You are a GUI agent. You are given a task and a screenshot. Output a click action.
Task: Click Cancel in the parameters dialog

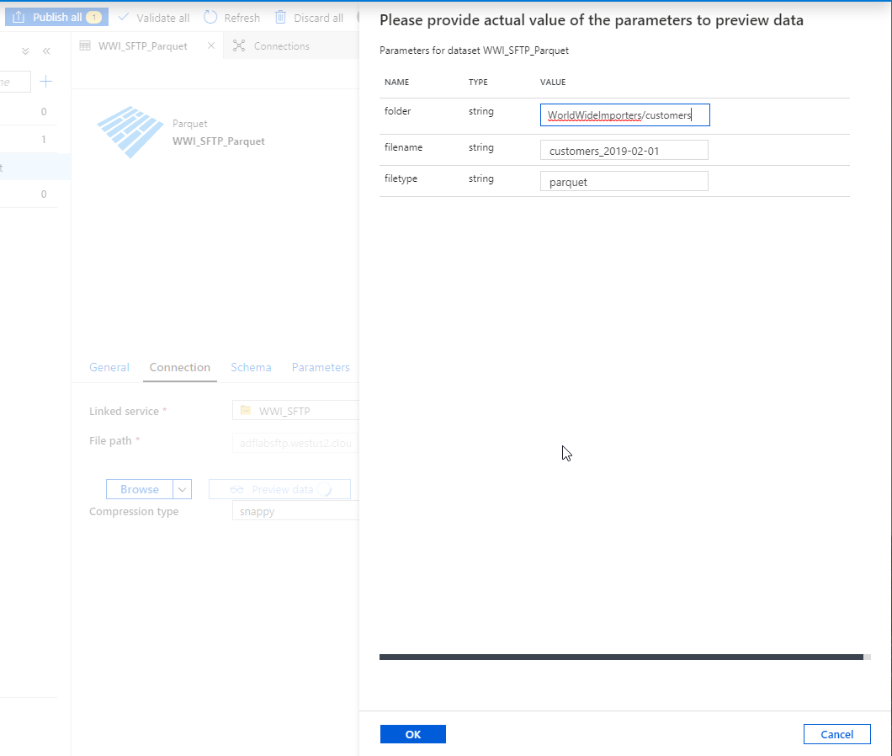pos(836,734)
